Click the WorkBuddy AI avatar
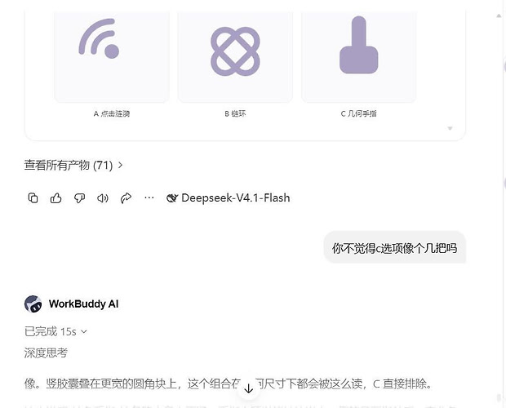This screenshot has height=408, width=506. click(x=33, y=304)
